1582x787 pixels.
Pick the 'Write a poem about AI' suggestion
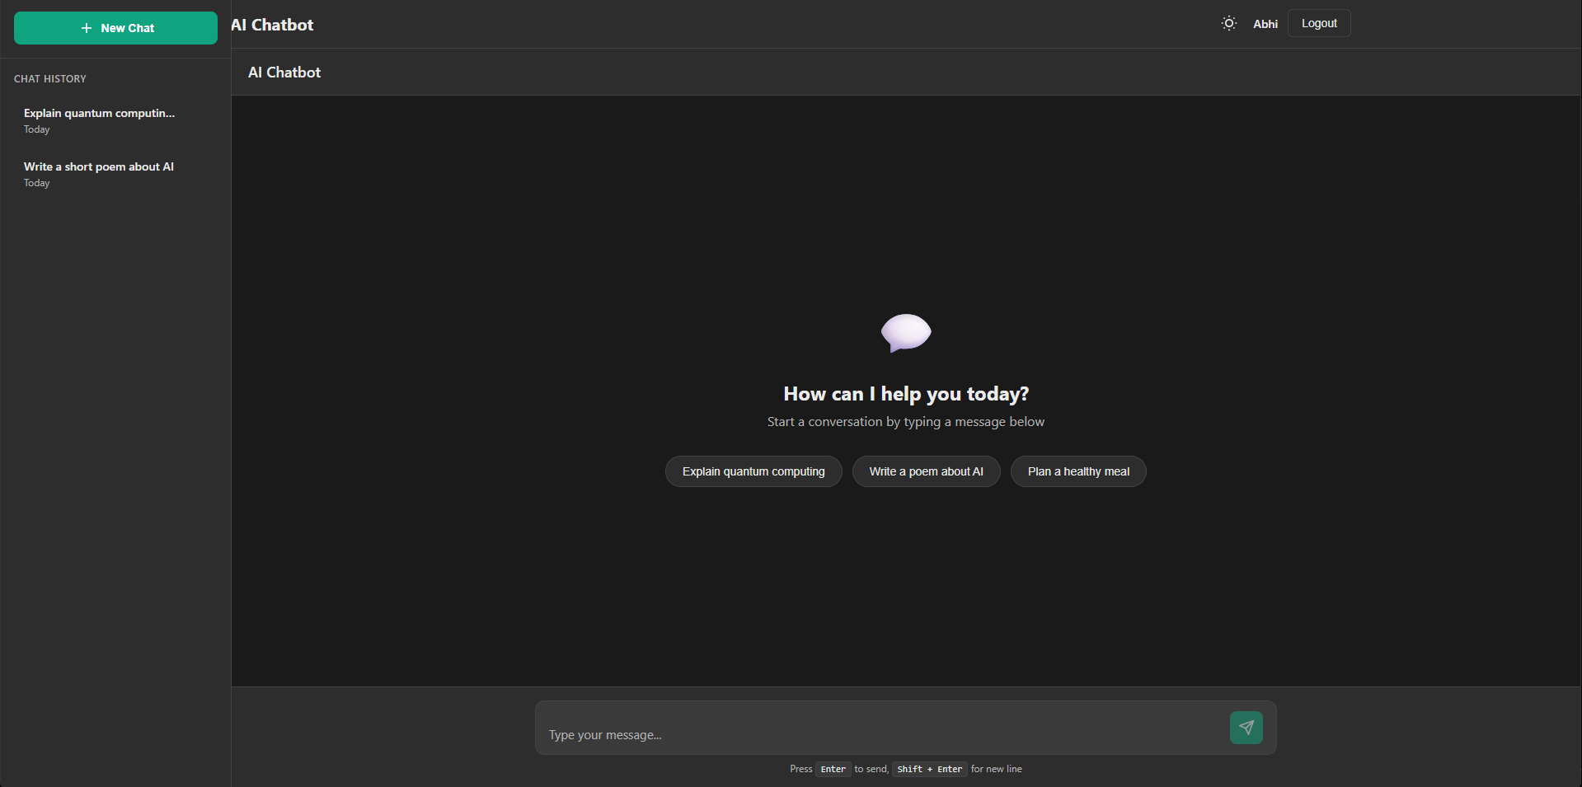tap(926, 471)
